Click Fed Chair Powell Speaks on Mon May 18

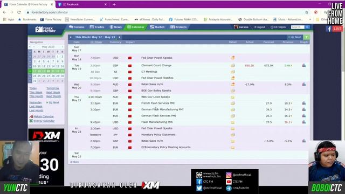(157, 58)
